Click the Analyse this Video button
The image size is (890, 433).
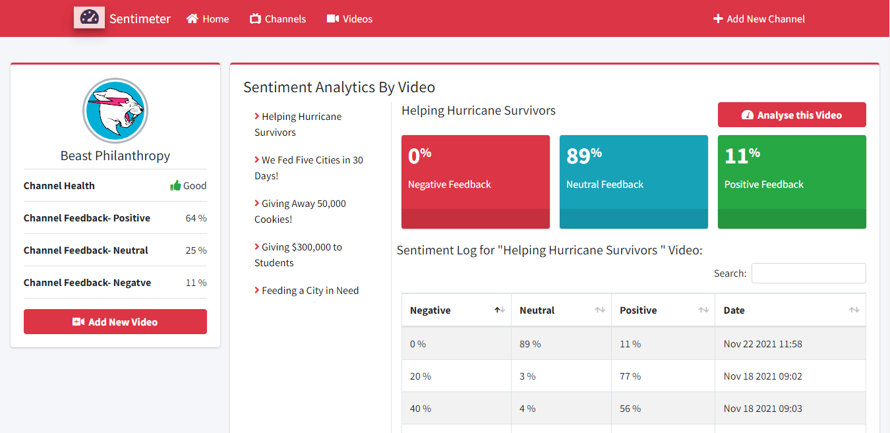792,115
